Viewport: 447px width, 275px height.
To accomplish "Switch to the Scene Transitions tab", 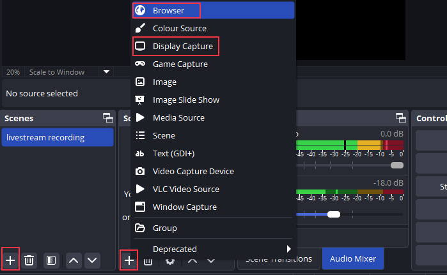I will click(279, 258).
